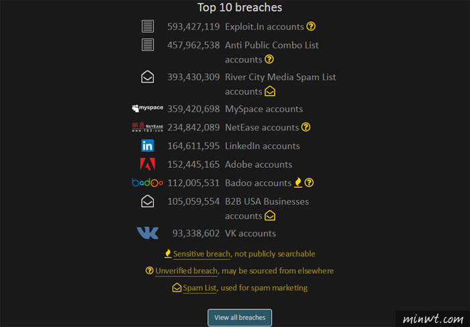The image size is (470, 327).
Task: Open the Unverified breach link
Action: pyautogui.click(x=186, y=271)
